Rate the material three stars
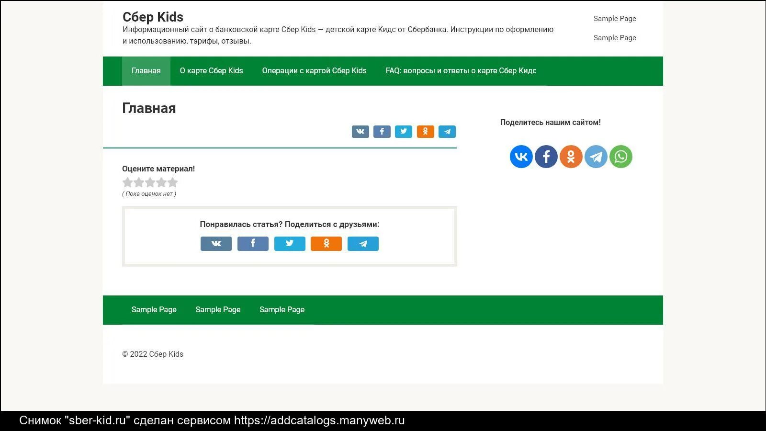Image resolution: width=766 pixels, height=431 pixels. [150, 182]
